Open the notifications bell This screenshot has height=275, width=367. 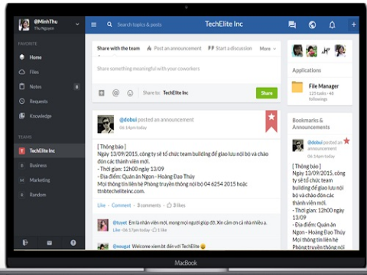[x=332, y=24]
